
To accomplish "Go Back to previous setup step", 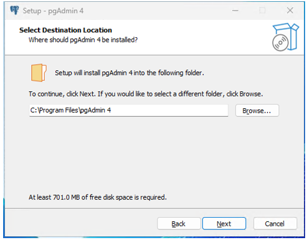I will (x=179, y=224).
